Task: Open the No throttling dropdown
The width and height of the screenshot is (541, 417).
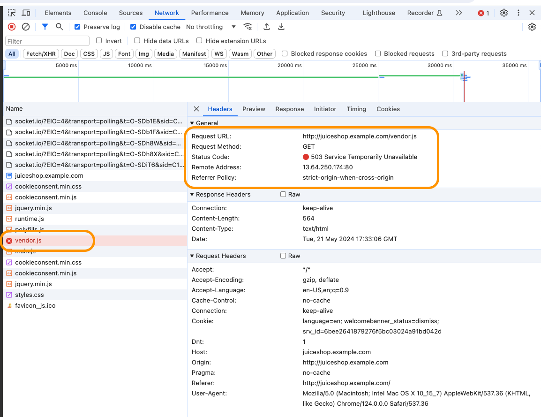Action: (211, 27)
